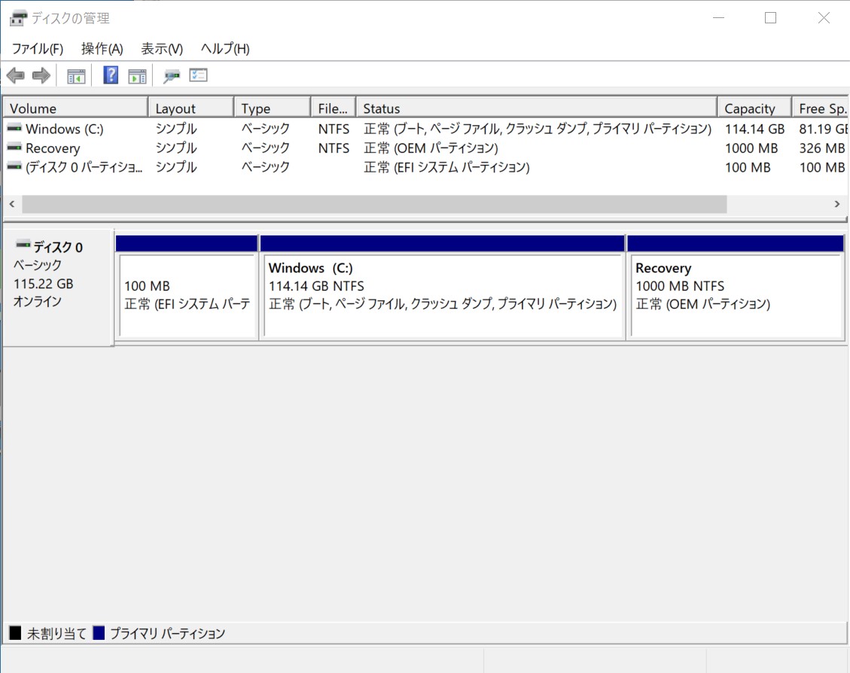Toggle the action pane toolbar icon
850x673 pixels.
click(137, 76)
